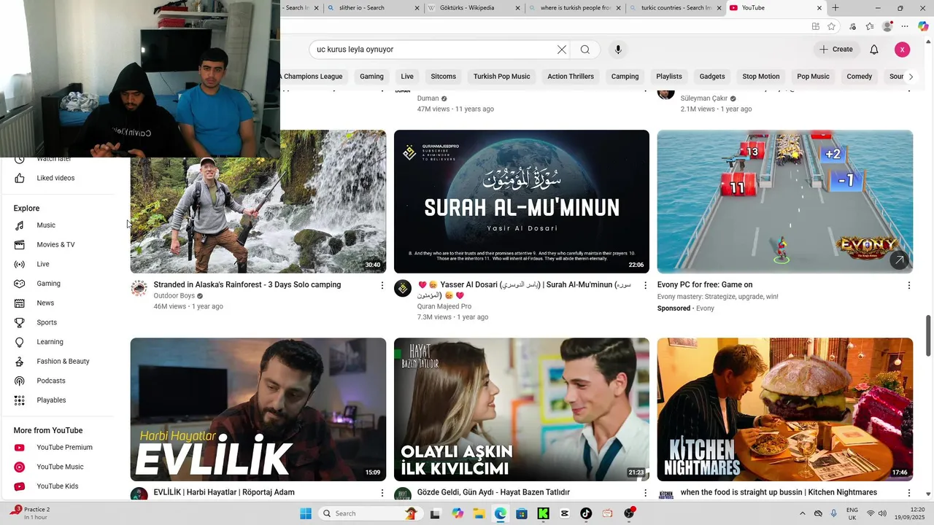
Task: Open Podcasts in the sidebar
Action: click(x=51, y=381)
